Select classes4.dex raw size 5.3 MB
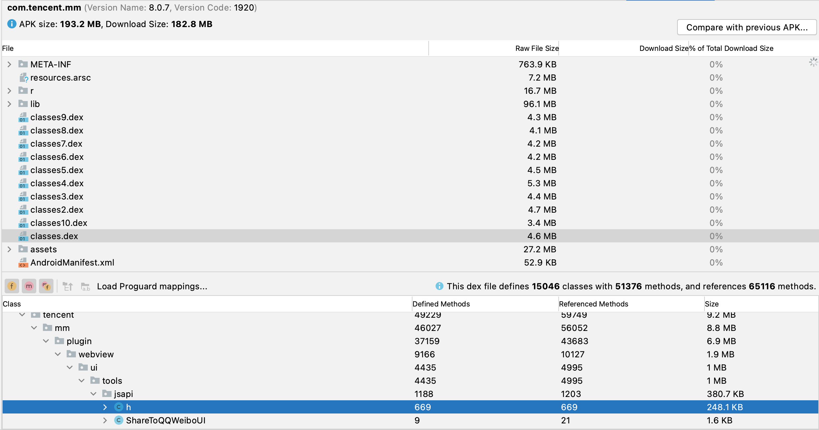The width and height of the screenshot is (819, 430). [x=542, y=183]
